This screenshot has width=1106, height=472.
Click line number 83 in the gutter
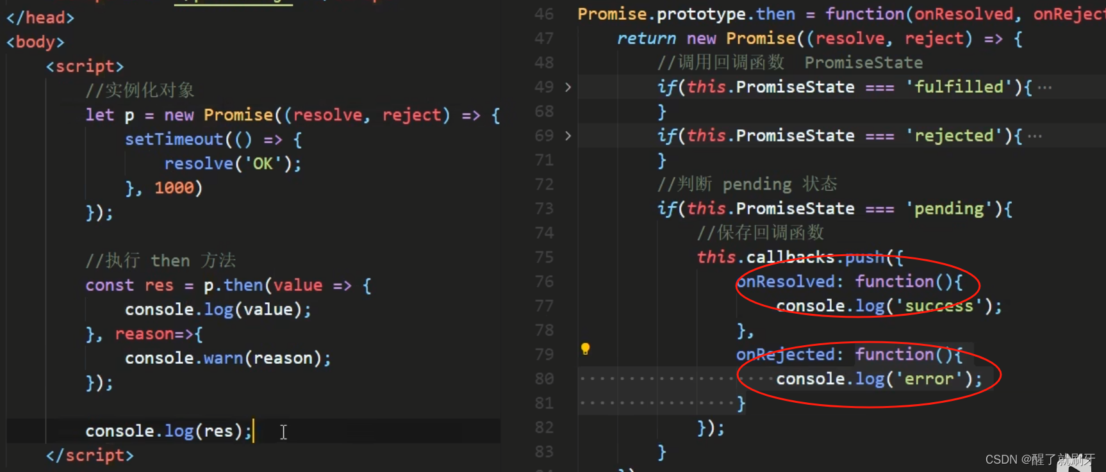[x=544, y=452]
